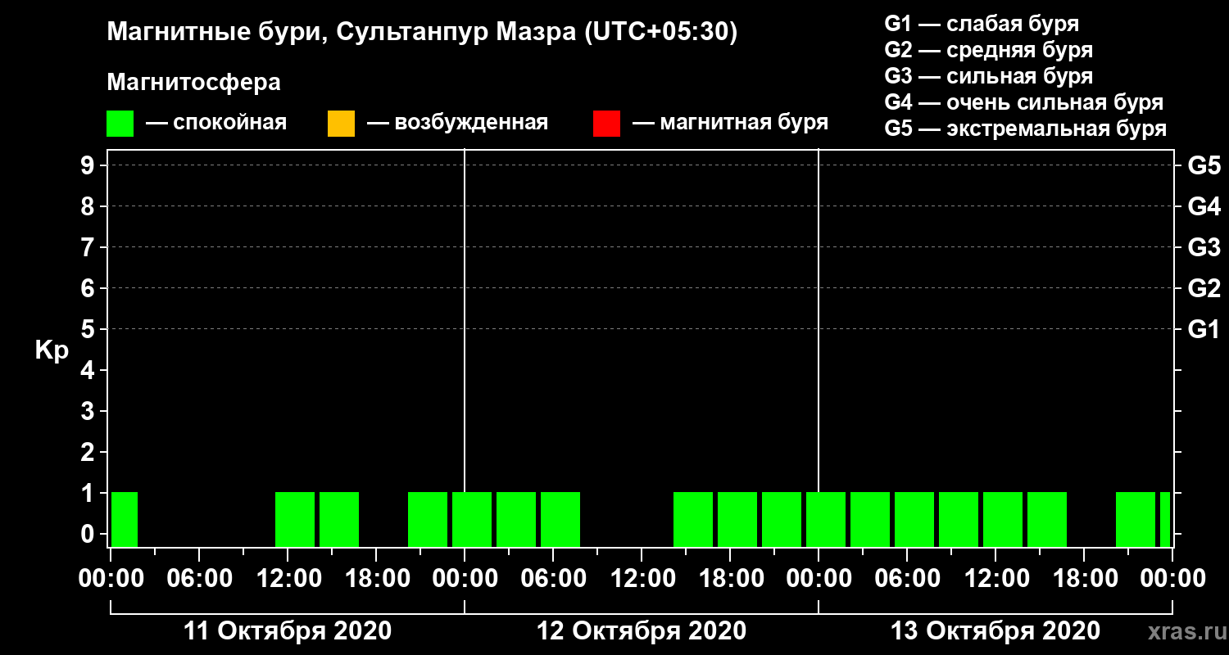Click the Магнитосфера legend heading
The width and height of the screenshot is (1229, 655).
coord(193,83)
